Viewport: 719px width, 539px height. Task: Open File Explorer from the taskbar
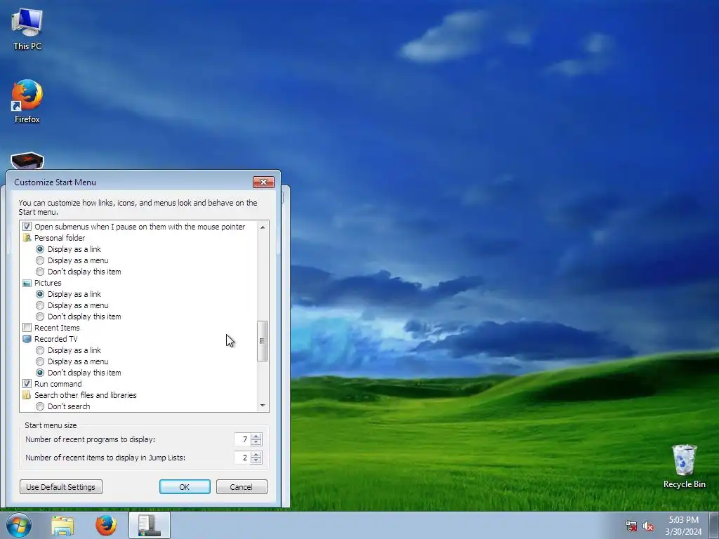pos(62,526)
